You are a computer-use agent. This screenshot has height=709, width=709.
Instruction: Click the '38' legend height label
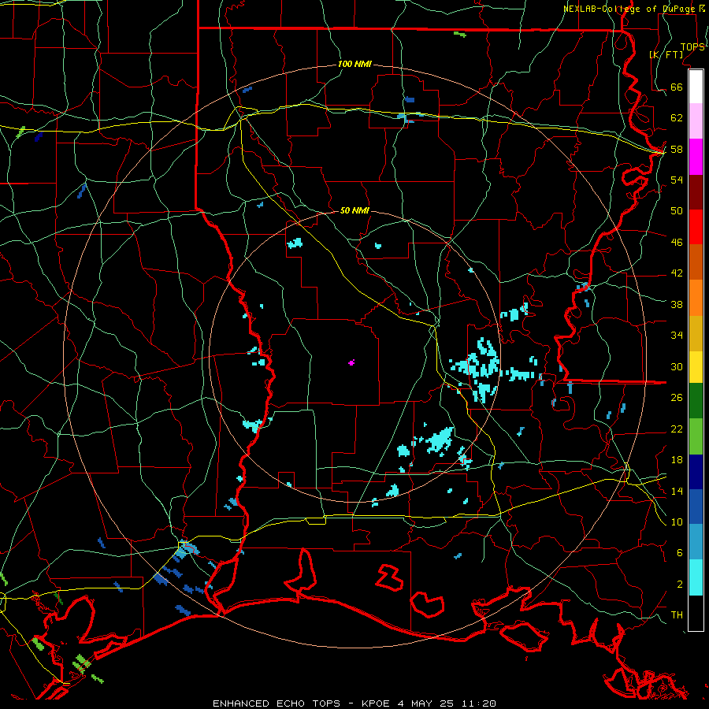[677, 304]
